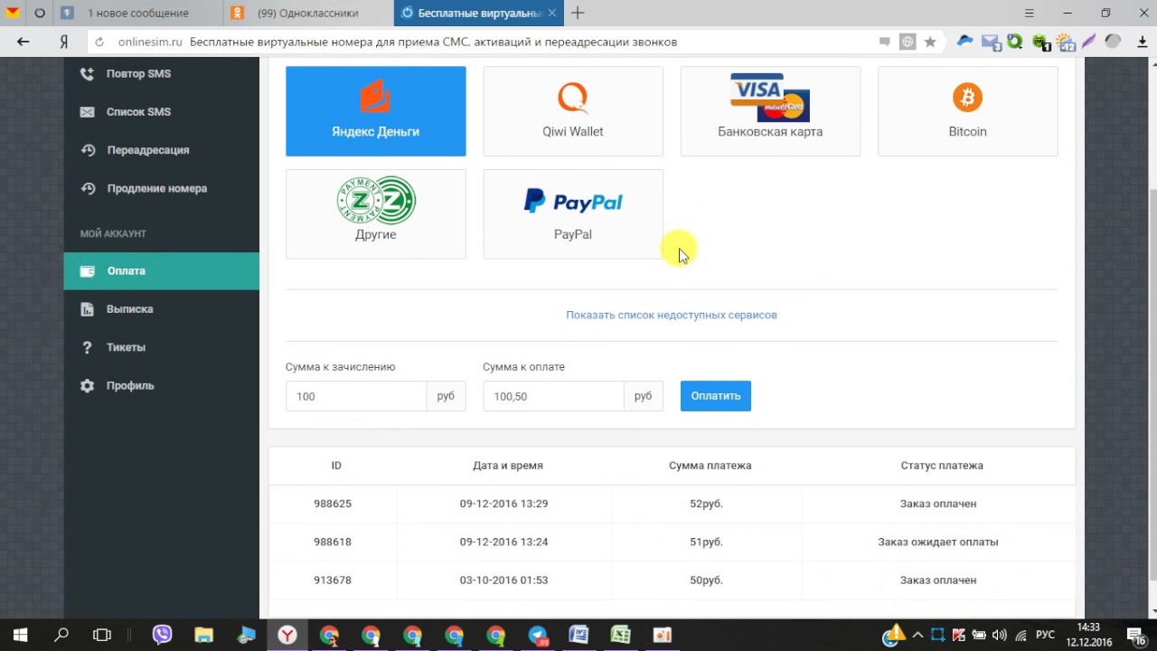Focus the Сумма к зачислению field
Screen dimensions: 1157x651
356,396
